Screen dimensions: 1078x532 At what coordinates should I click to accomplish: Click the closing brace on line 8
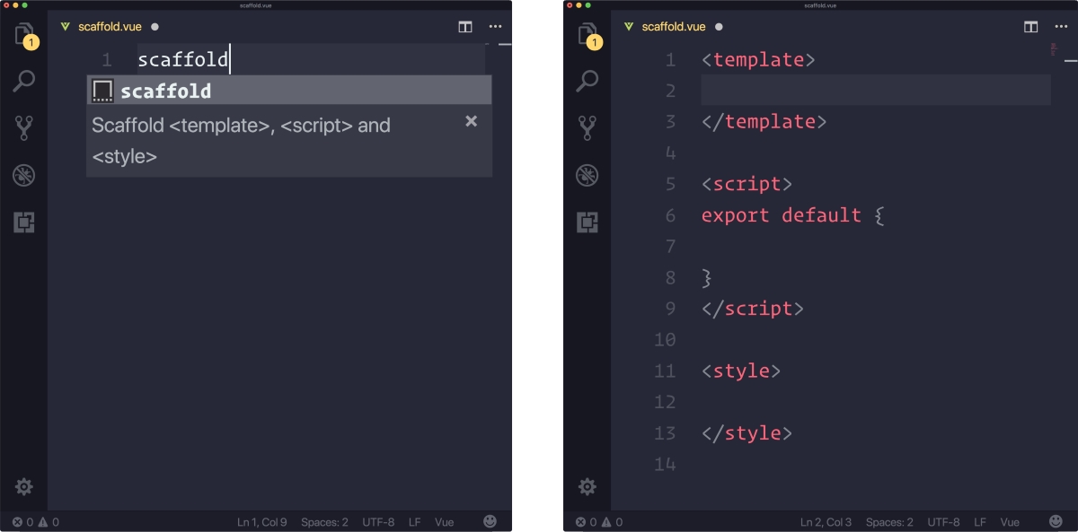[x=707, y=277]
